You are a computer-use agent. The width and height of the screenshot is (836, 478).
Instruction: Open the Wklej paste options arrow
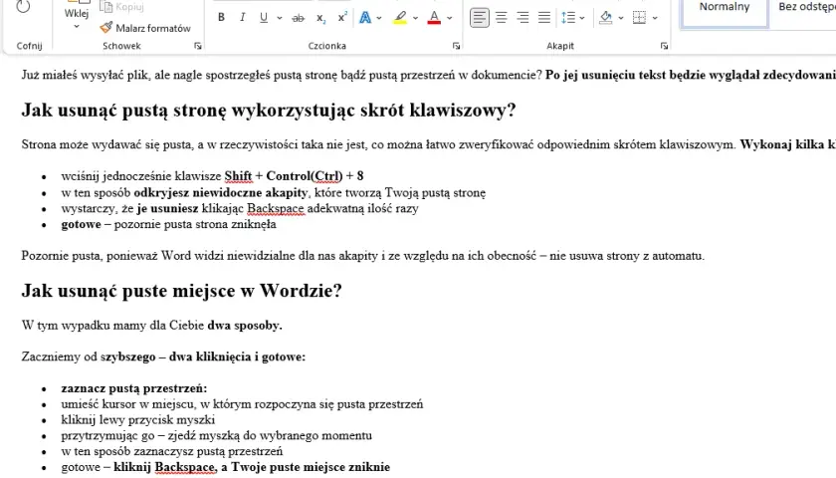tap(77, 26)
